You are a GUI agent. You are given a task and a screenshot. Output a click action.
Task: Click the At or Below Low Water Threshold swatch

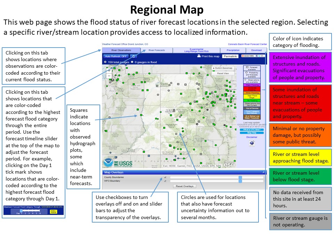252,117
